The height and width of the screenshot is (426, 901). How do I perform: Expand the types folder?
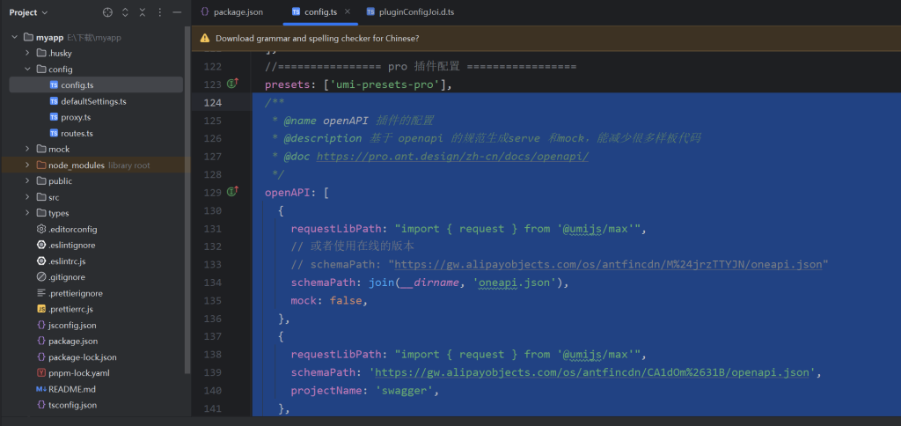[27, 213]
